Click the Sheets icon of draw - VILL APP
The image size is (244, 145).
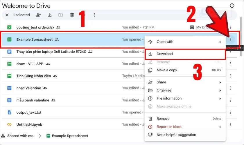coord(9,64)
